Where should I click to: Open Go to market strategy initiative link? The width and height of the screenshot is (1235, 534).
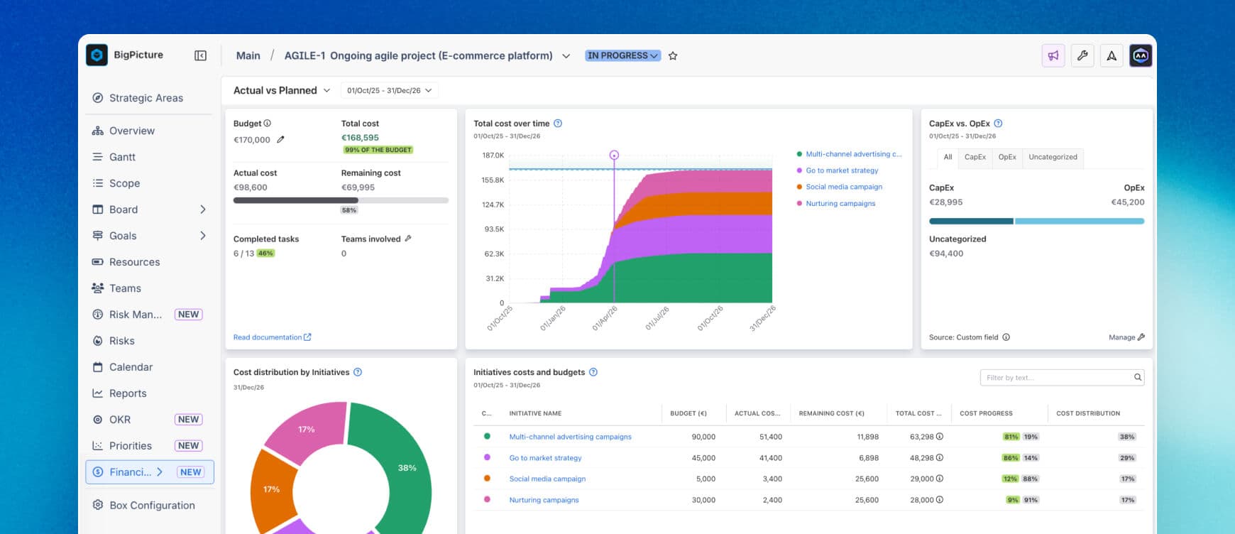tap(545, 458)
